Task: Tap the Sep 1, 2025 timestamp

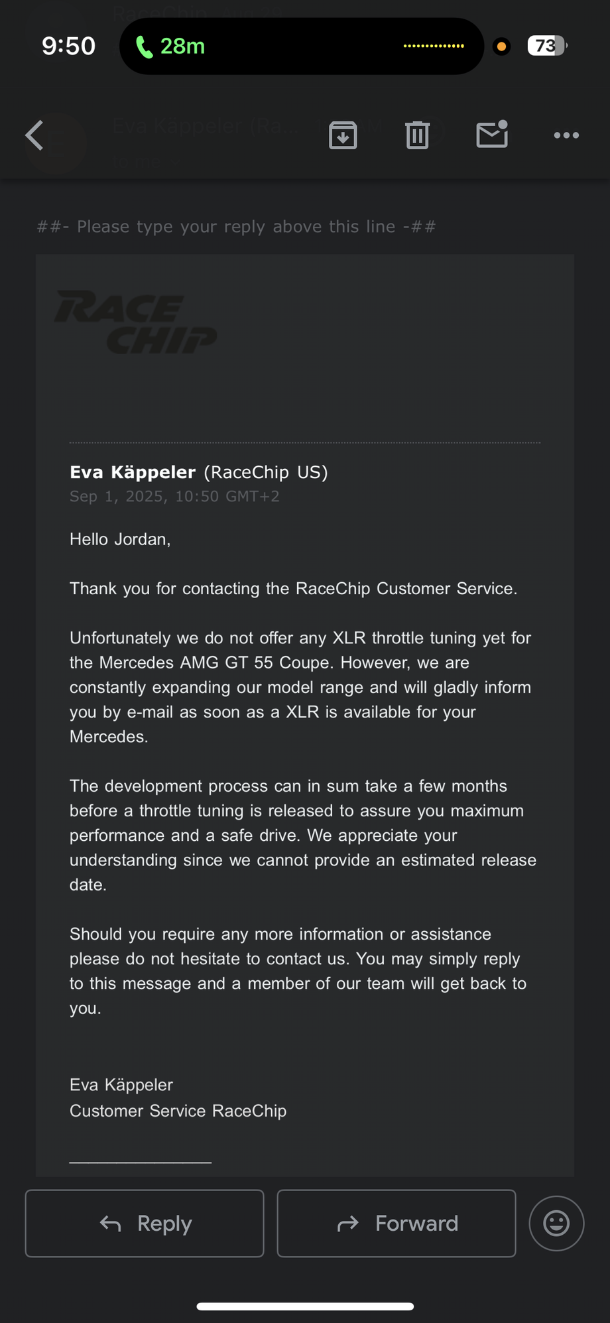Action: pos(174,497)
